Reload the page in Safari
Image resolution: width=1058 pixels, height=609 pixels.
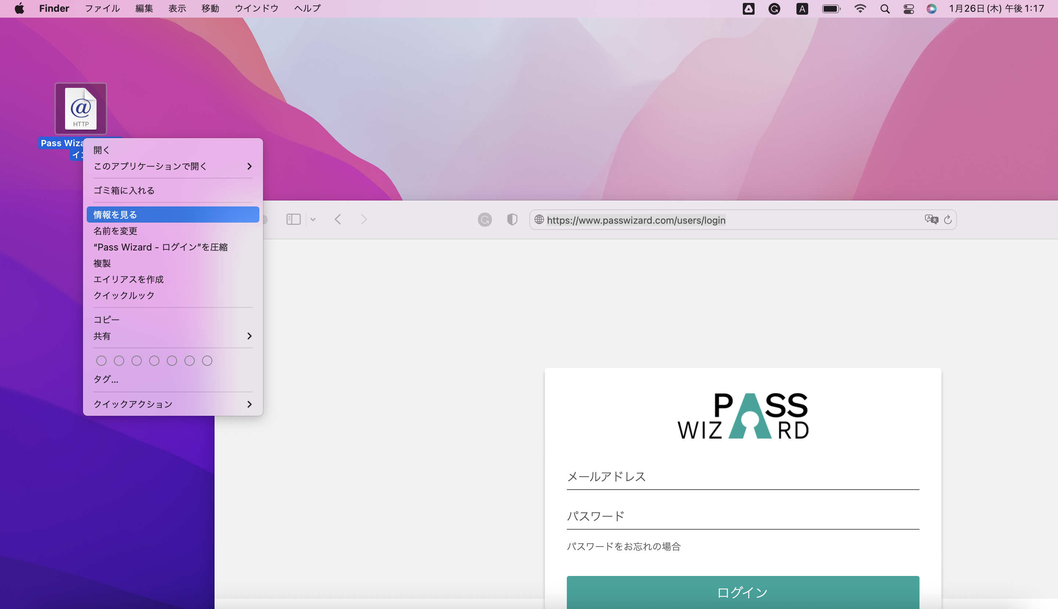tap(947, 219)
